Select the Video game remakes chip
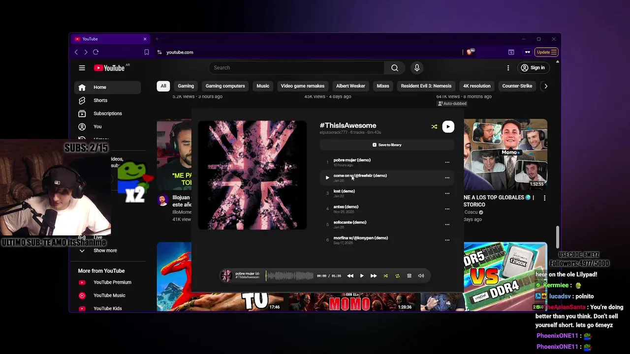This screenshot has height=354, width=630. 303,86
